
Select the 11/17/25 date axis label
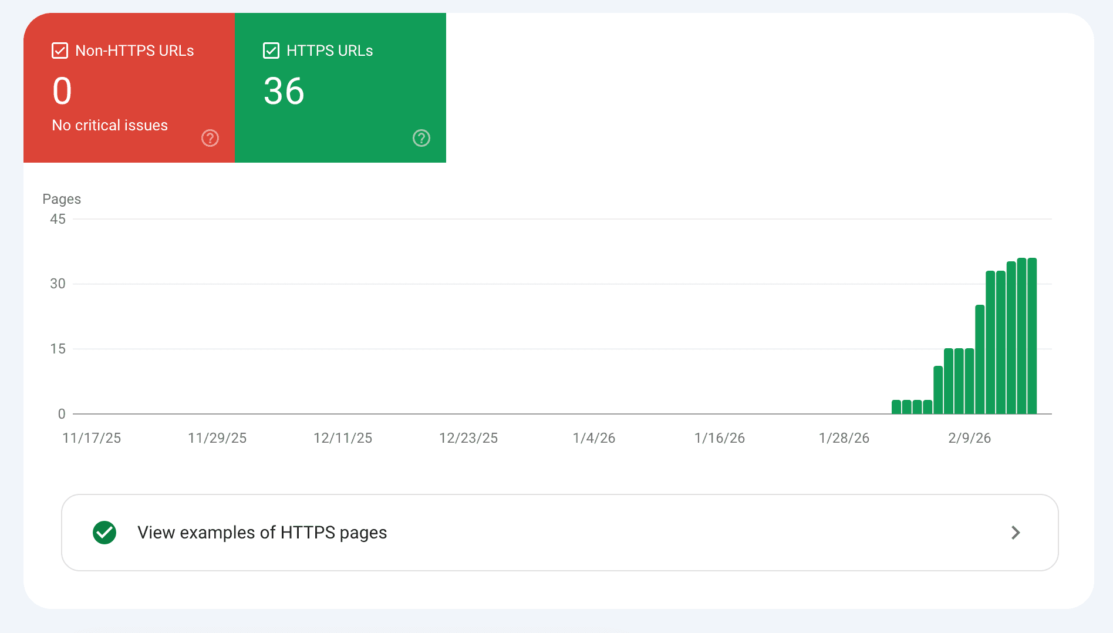91,437
